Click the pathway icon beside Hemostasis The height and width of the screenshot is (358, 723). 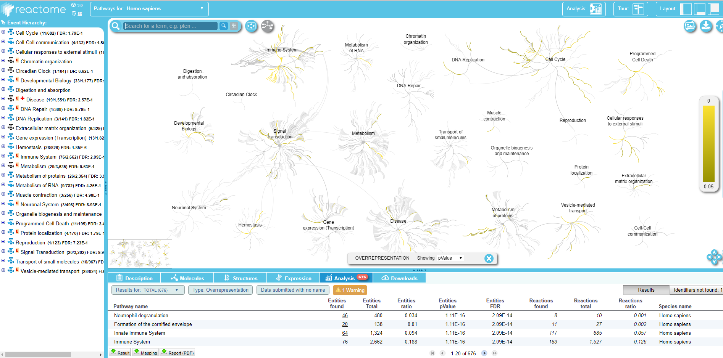pyautogui.click(x=11, y=146)
